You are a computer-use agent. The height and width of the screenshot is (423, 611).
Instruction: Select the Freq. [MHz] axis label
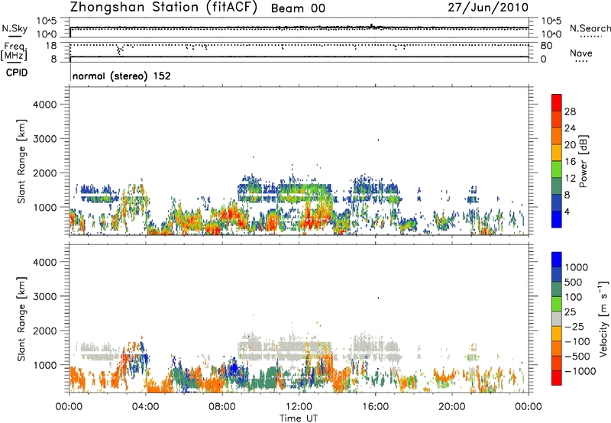pos(14,52)
